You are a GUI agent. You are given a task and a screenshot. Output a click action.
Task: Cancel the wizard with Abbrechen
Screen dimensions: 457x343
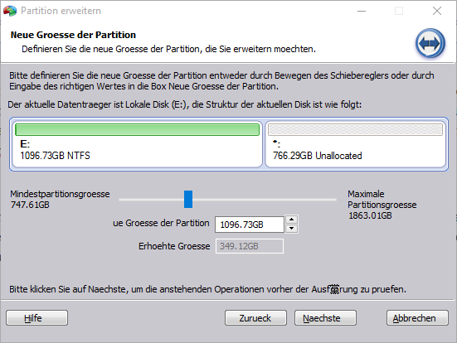417,317
